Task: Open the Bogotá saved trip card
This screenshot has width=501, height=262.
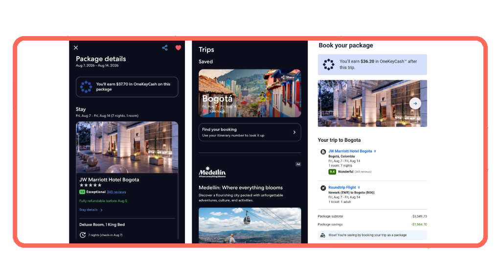Action: 250,93
